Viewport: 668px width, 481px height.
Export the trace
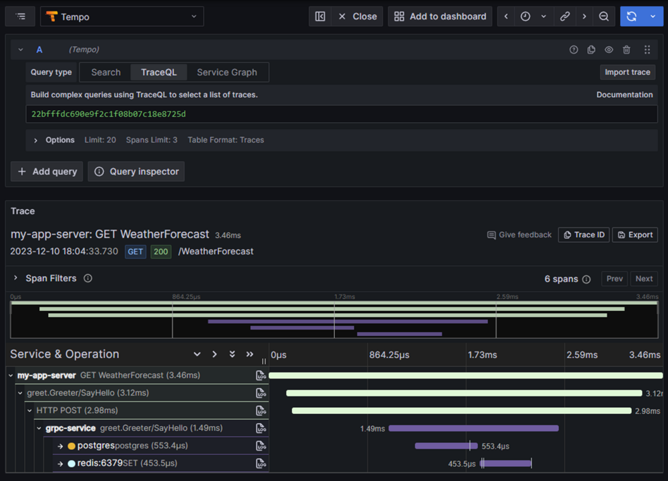click(x=635, y=235)
